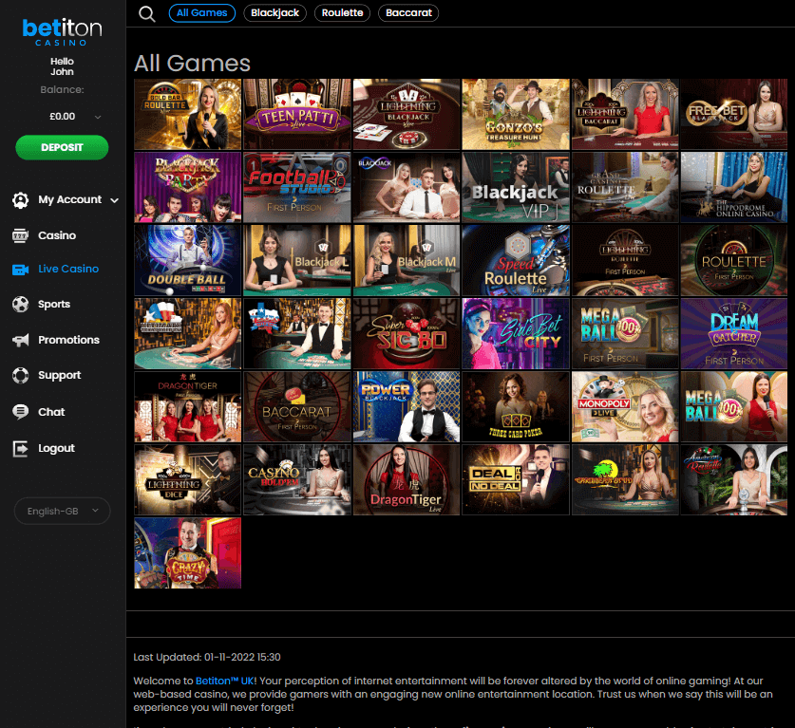Open the English-GB language selector
The height and width of the screenshot is (728, 795).
coord(62,511)
